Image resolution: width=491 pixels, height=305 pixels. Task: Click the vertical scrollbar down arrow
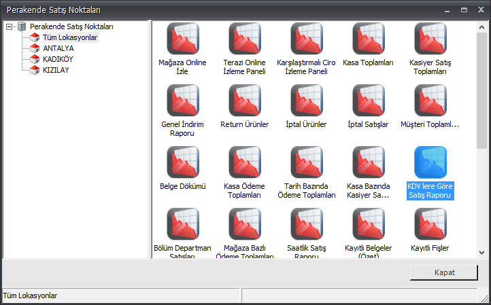pyautogui.click(x=482, y=252)
